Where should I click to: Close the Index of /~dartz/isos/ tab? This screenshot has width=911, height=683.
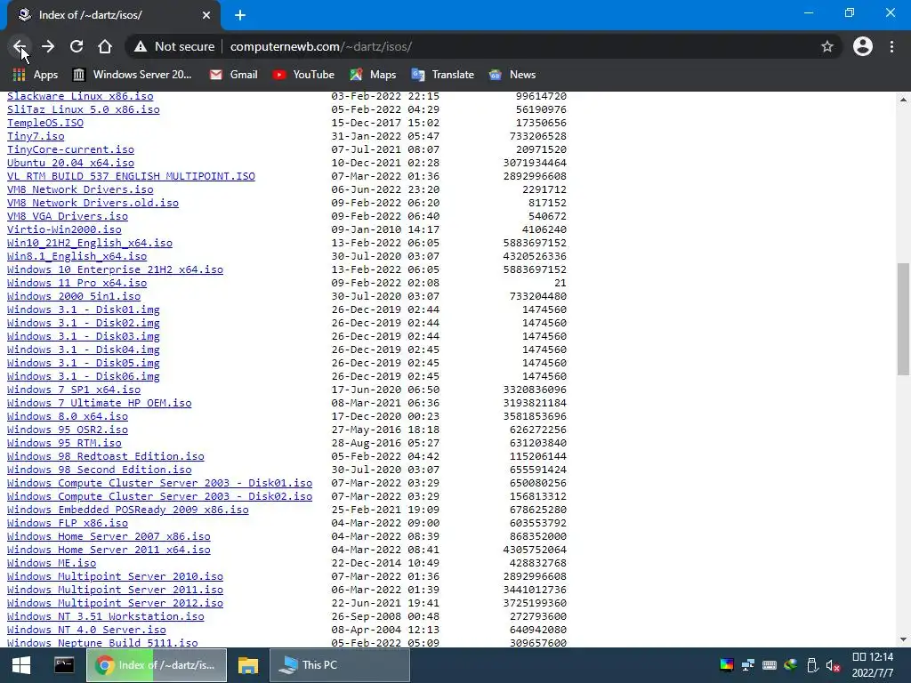pos(206,15)
